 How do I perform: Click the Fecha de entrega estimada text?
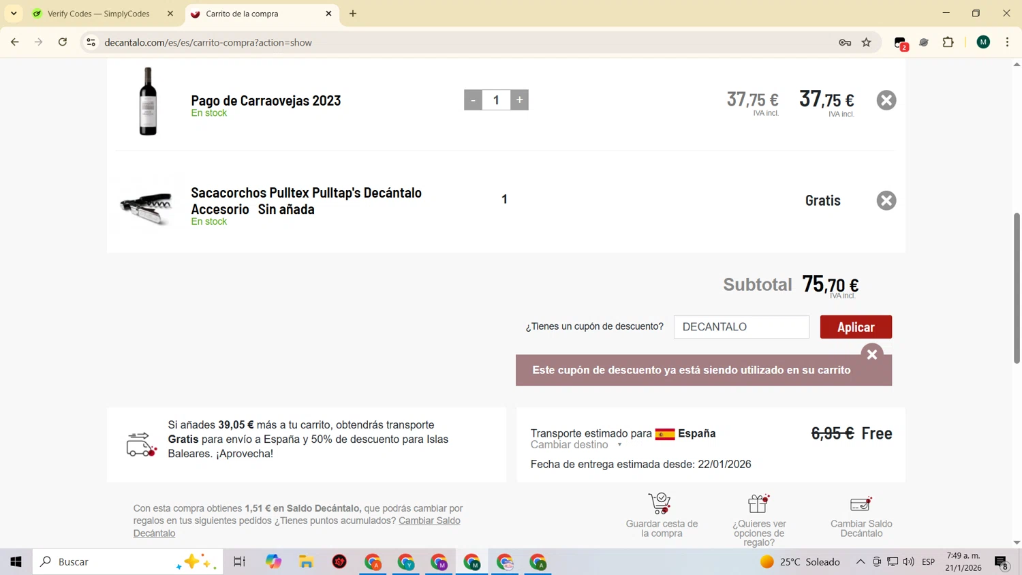[x=640, y=465]
